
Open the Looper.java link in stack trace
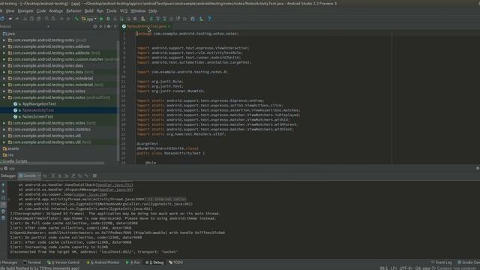click(90, 195)
